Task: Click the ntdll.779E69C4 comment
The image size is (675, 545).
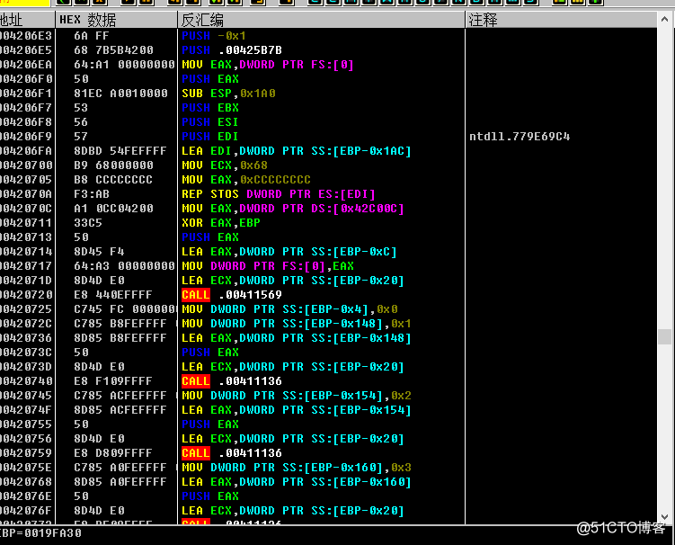Action: (520, 137)
